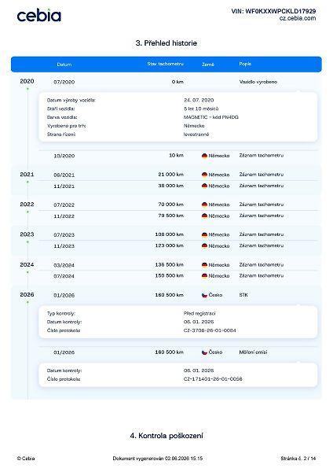Click the German flag for 07/2024 record
Image resolution: width=333 pixels, height=472 pixels.
pos(204,276)
